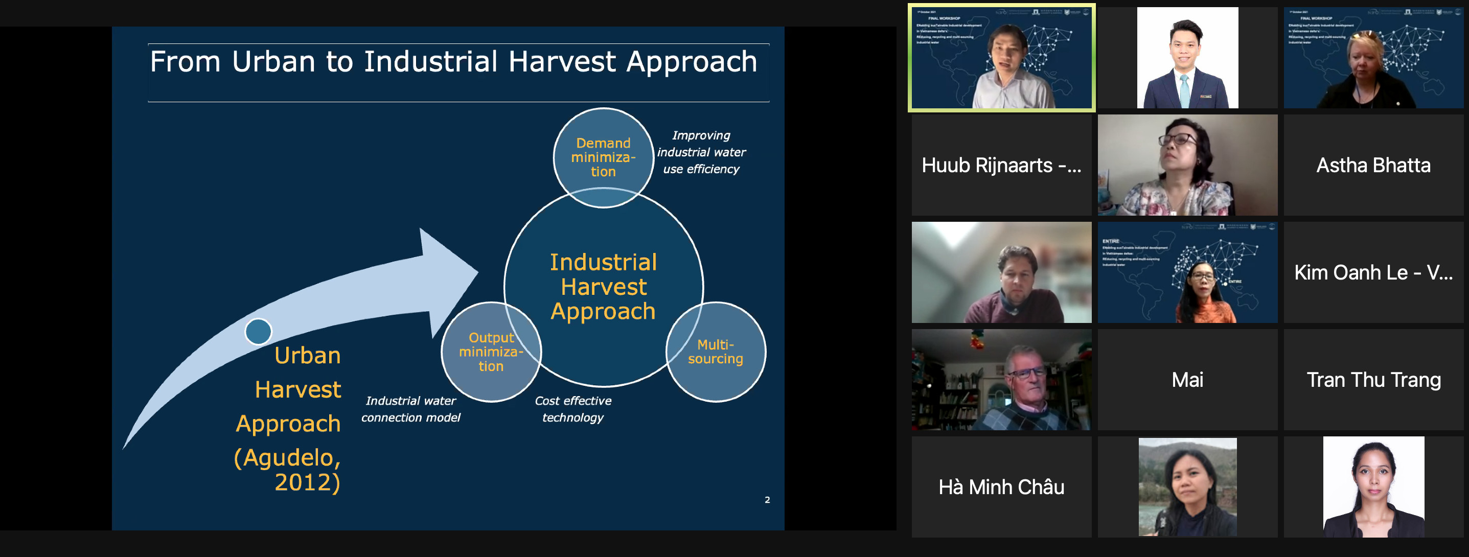Click the Hà Minh Châu participant tile

(x=1001, y=487)
